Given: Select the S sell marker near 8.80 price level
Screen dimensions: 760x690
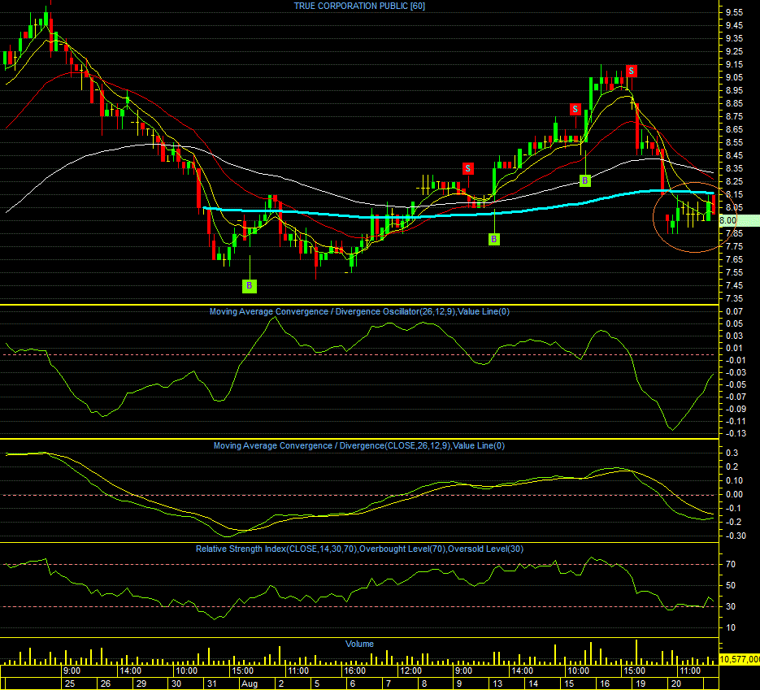Looking at the screenshot, I should (x=575, y=109).
